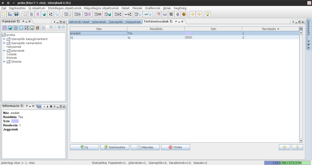Click the gray color swatch in Új row
This screenshot has height=165, width=312.
tap(189, 38)
